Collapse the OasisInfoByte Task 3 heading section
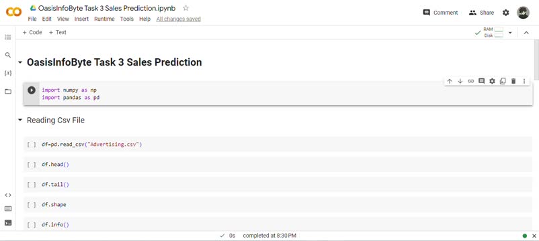Viewport: 539px width, 241px height. [x=20, y=62]
